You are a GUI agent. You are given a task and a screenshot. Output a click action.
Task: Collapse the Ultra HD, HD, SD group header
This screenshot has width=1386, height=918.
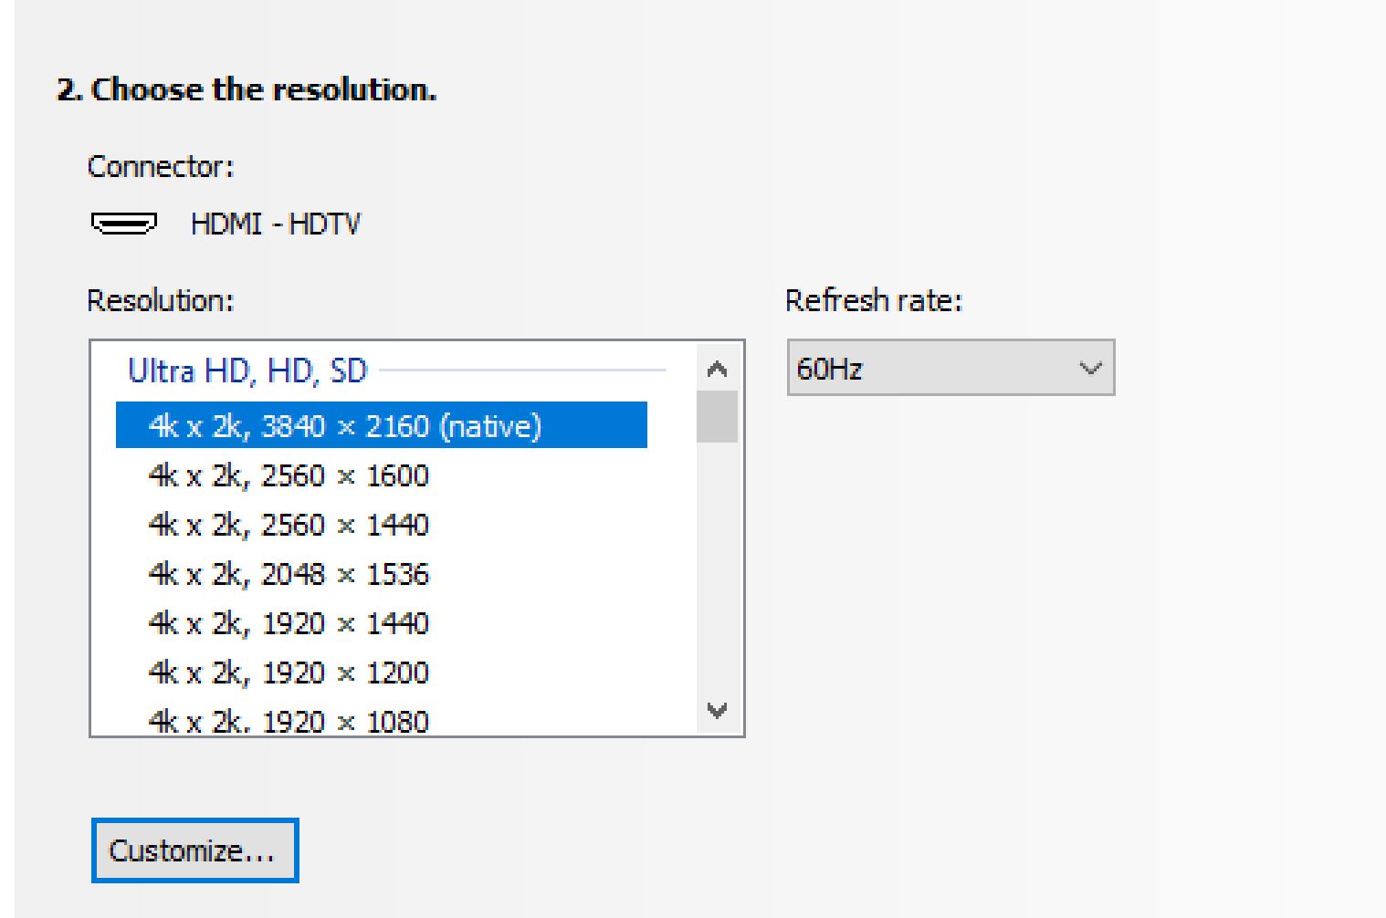(247, 370)
